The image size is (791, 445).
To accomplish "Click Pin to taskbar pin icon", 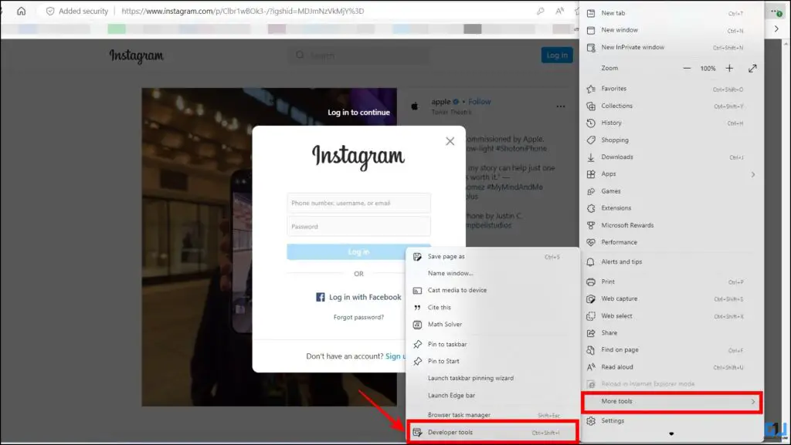I will 417,344.
